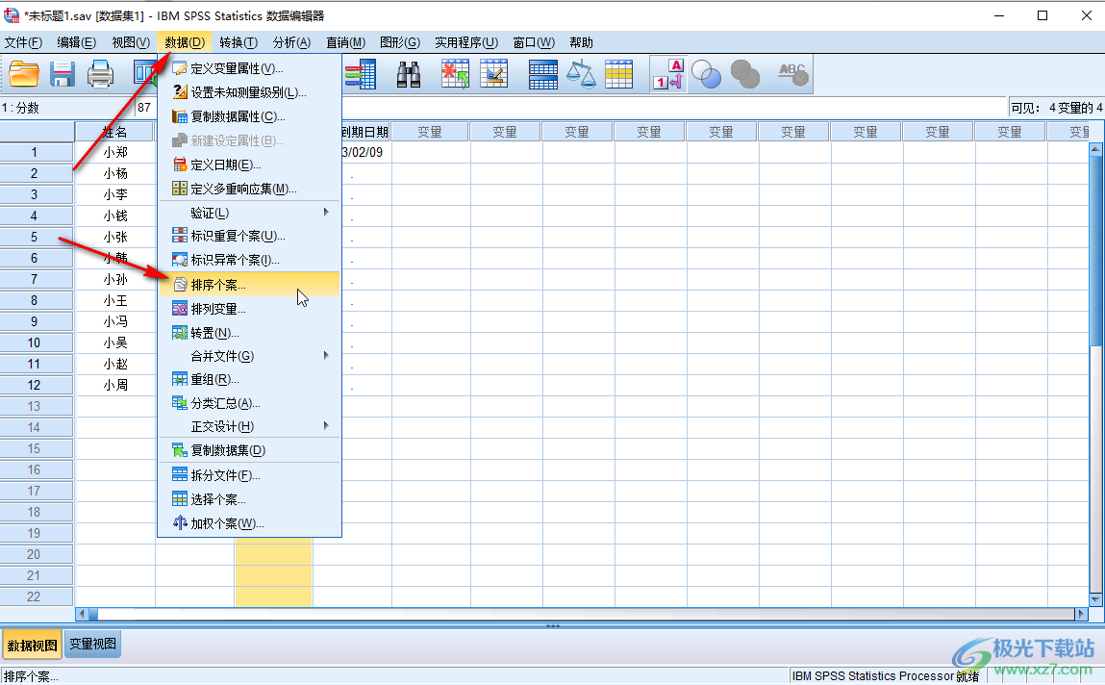Open the 图形(G) menu

point(399,42)
